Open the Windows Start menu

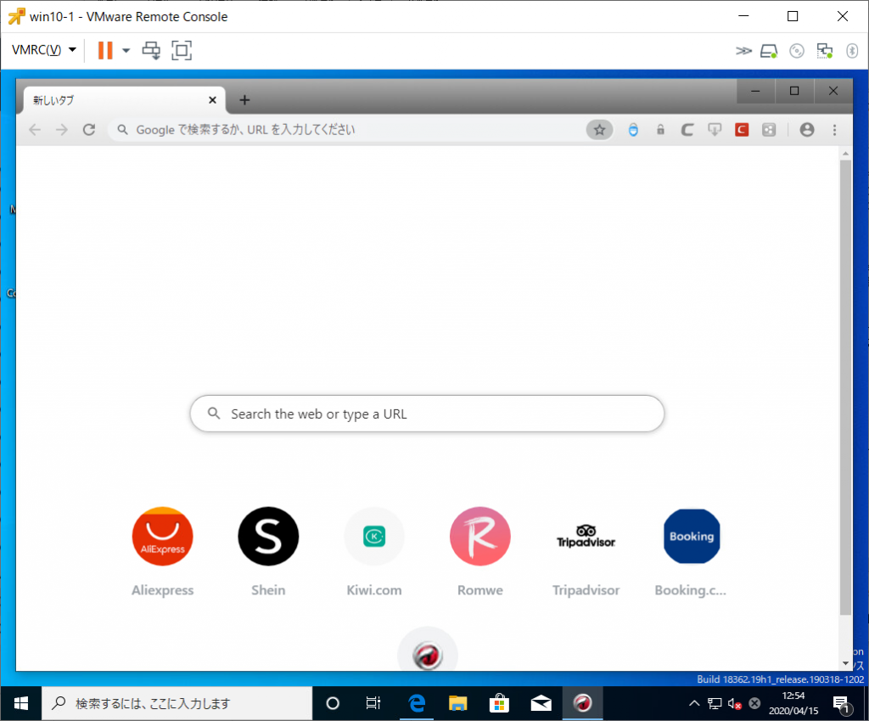click(x=21, y=703)
